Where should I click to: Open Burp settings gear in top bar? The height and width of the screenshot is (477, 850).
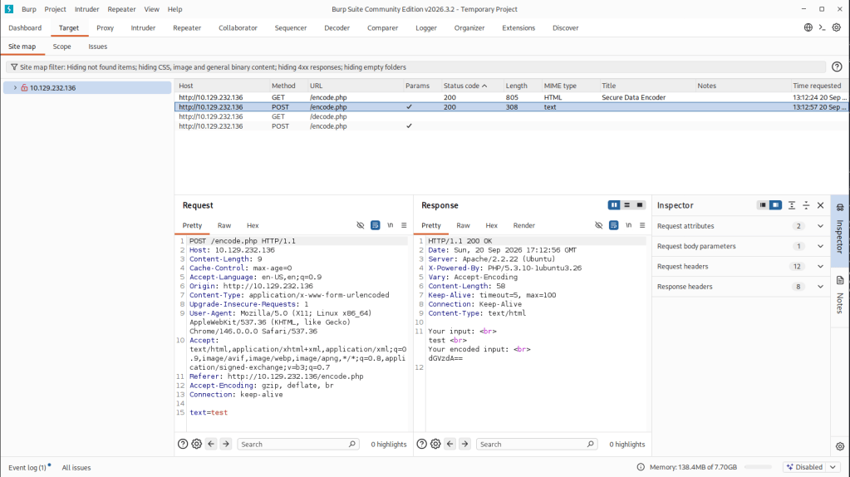point(837,27)
